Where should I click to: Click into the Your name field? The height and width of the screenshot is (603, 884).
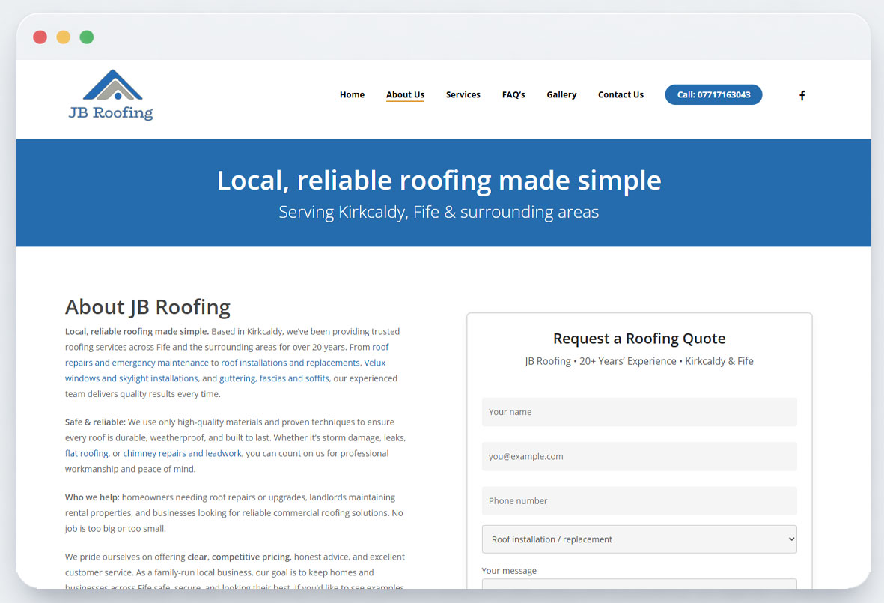tap(639, 412)
